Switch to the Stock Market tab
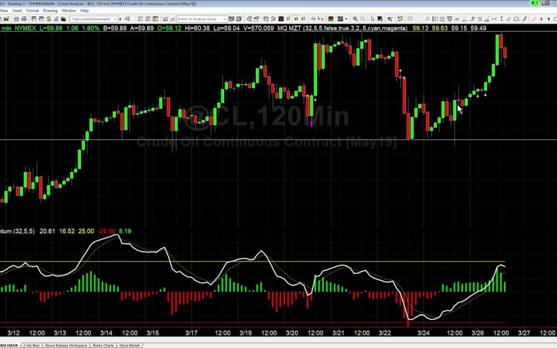 point(129,345)
